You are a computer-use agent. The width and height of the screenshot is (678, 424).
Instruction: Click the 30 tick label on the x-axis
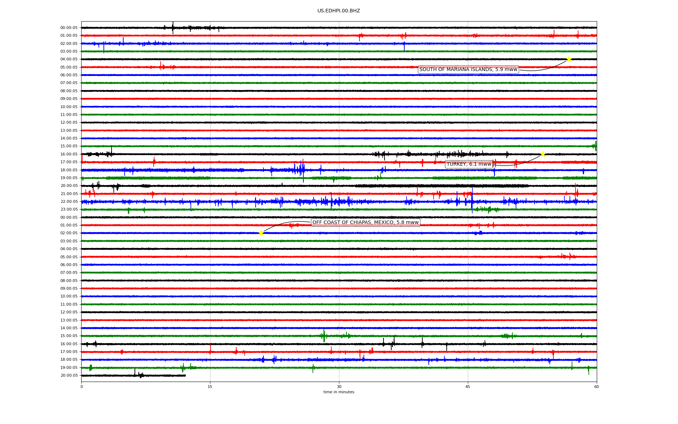pos(339,387)
